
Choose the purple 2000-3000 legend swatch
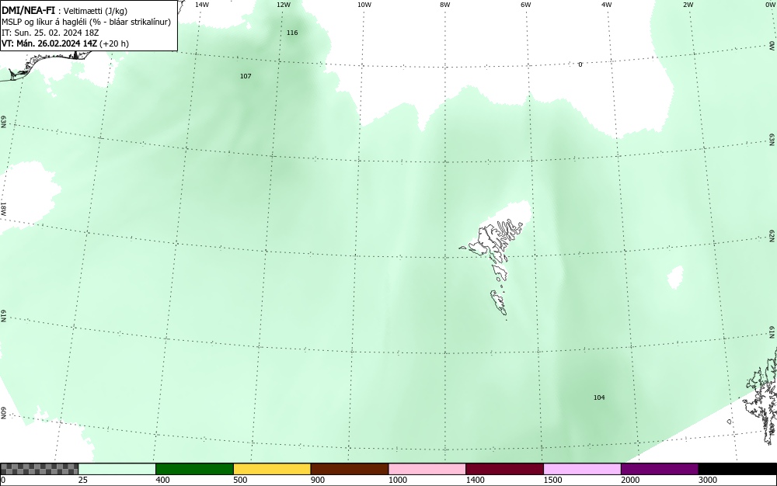[x=660, y=469]
